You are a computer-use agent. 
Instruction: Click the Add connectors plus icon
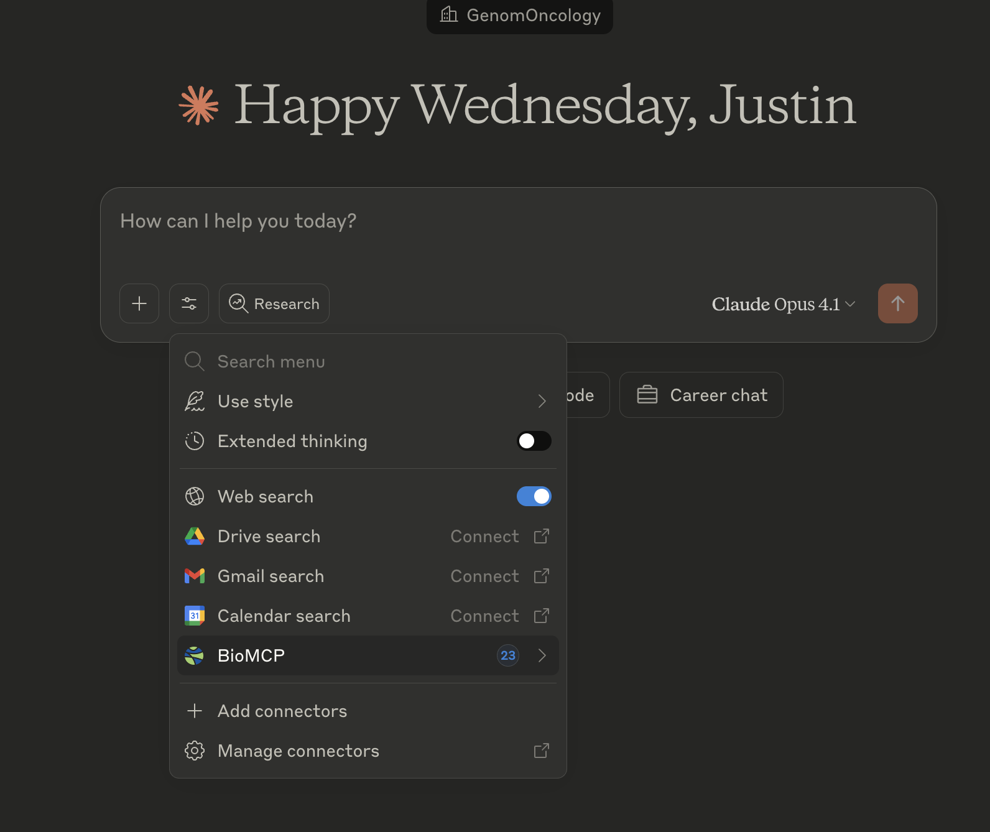[195, 711]
